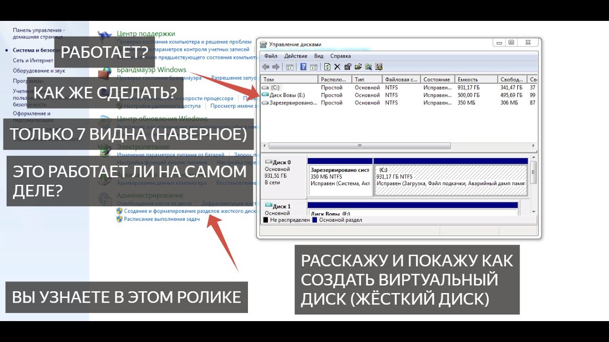Select the Диск Вовы (E:) volume row
The height and width of the screenshot is (342, 609).
[x=399, y=95]
